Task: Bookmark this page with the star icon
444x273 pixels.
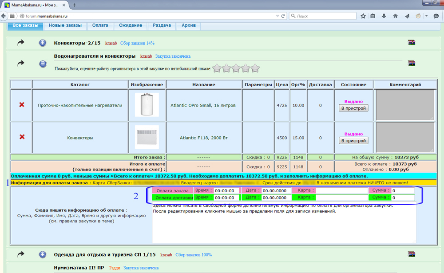Action: coord(363,16)
